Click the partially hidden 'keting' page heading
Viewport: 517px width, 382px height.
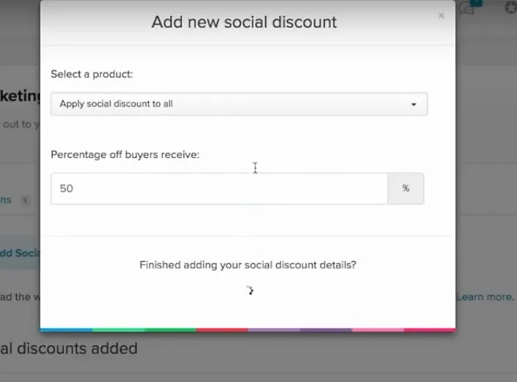tap(20, 97)
